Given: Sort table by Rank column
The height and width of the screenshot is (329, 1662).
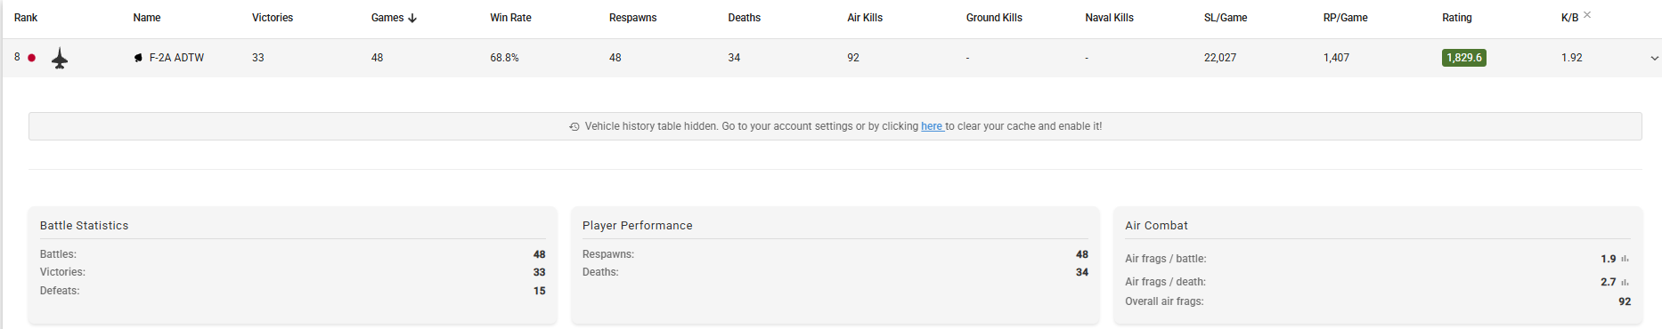Looking at the screenshot, I should click(26, 18).
